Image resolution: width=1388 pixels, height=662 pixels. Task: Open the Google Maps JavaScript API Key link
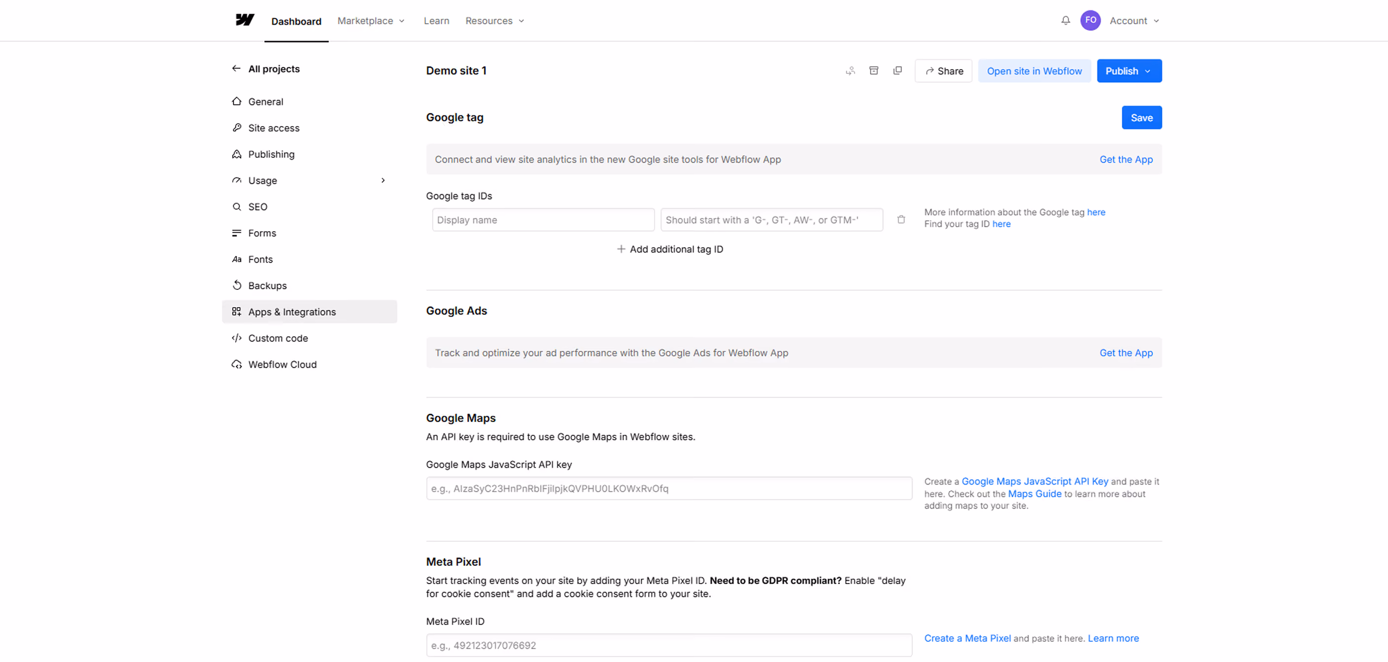[x=1035, y=482]
